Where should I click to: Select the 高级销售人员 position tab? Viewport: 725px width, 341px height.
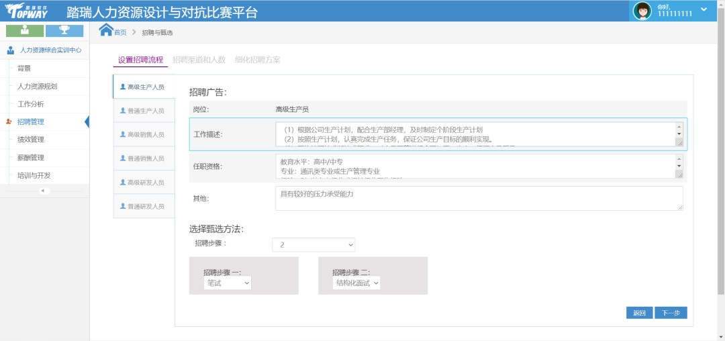[141, 134]
